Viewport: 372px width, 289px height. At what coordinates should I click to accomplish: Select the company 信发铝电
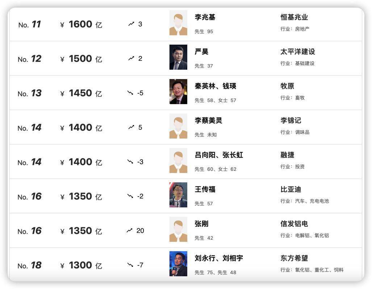(x=294, y=224)
